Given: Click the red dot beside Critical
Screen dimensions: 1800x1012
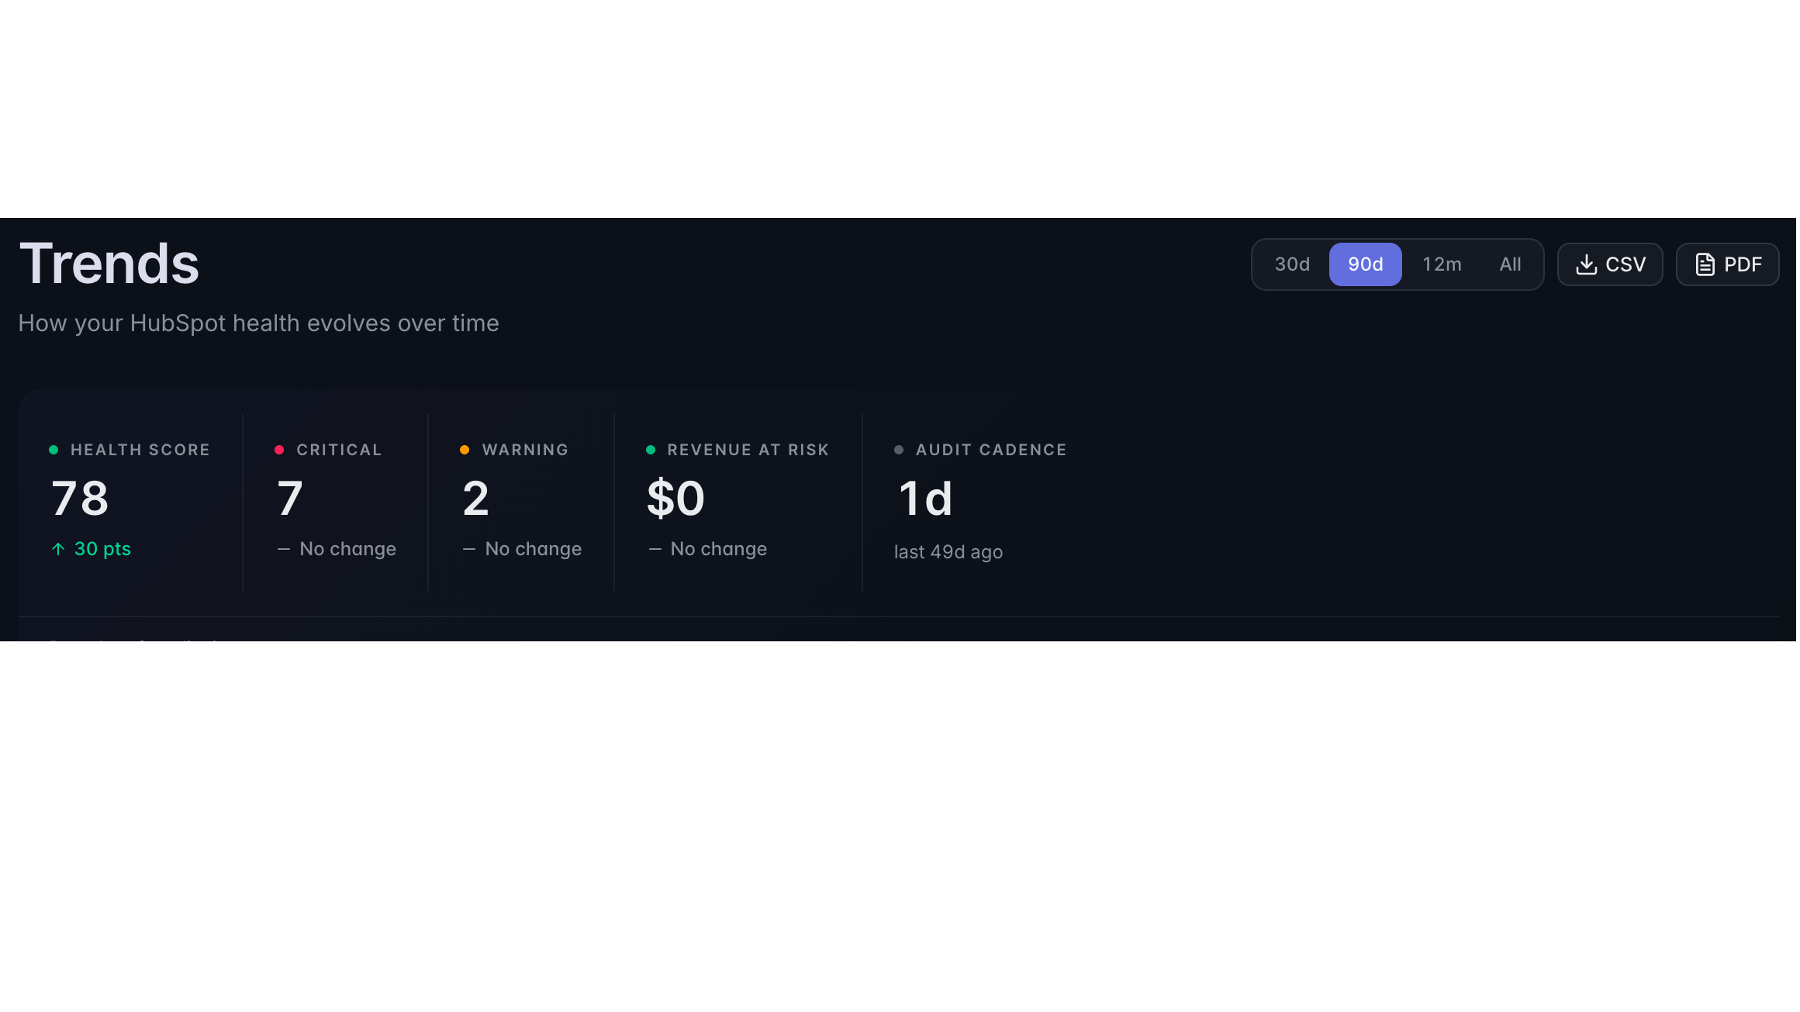Looking at the screenshot, I should tap(280, 451).
